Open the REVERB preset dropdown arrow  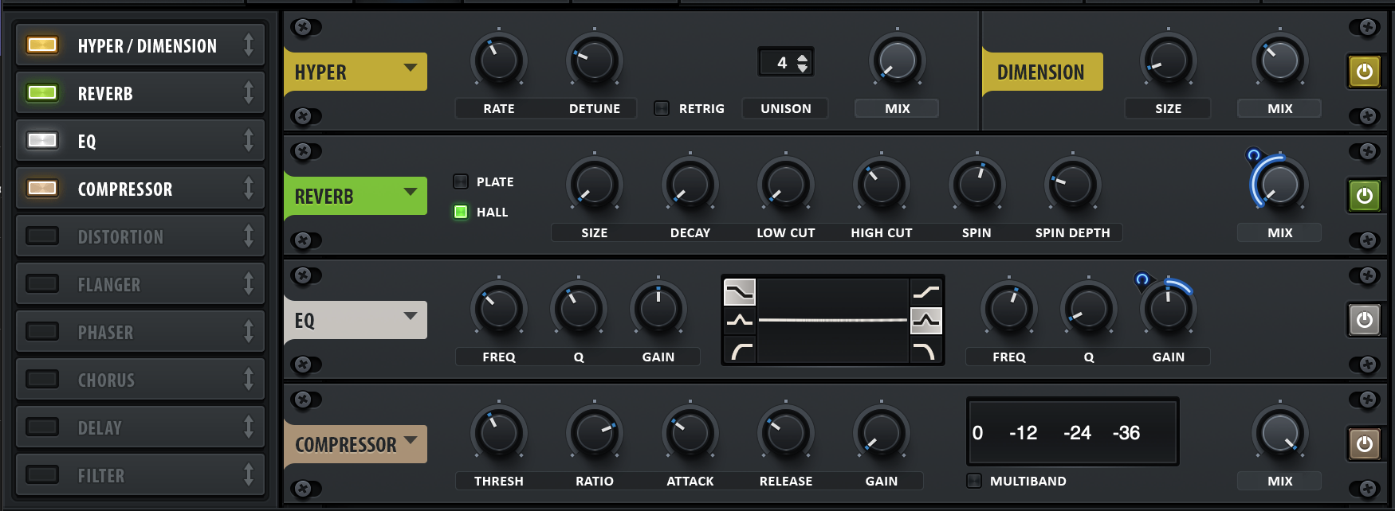[x=411, y=192]
